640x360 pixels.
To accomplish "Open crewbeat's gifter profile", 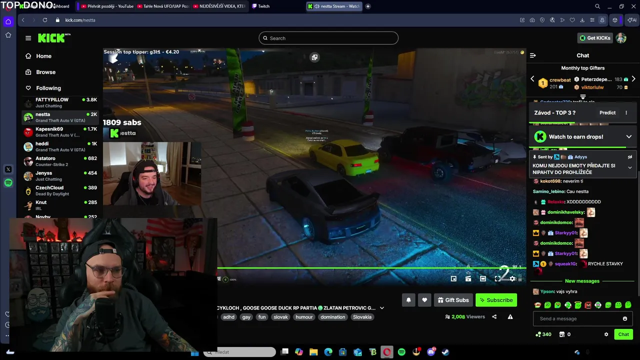I will click(x=560, y=80).
